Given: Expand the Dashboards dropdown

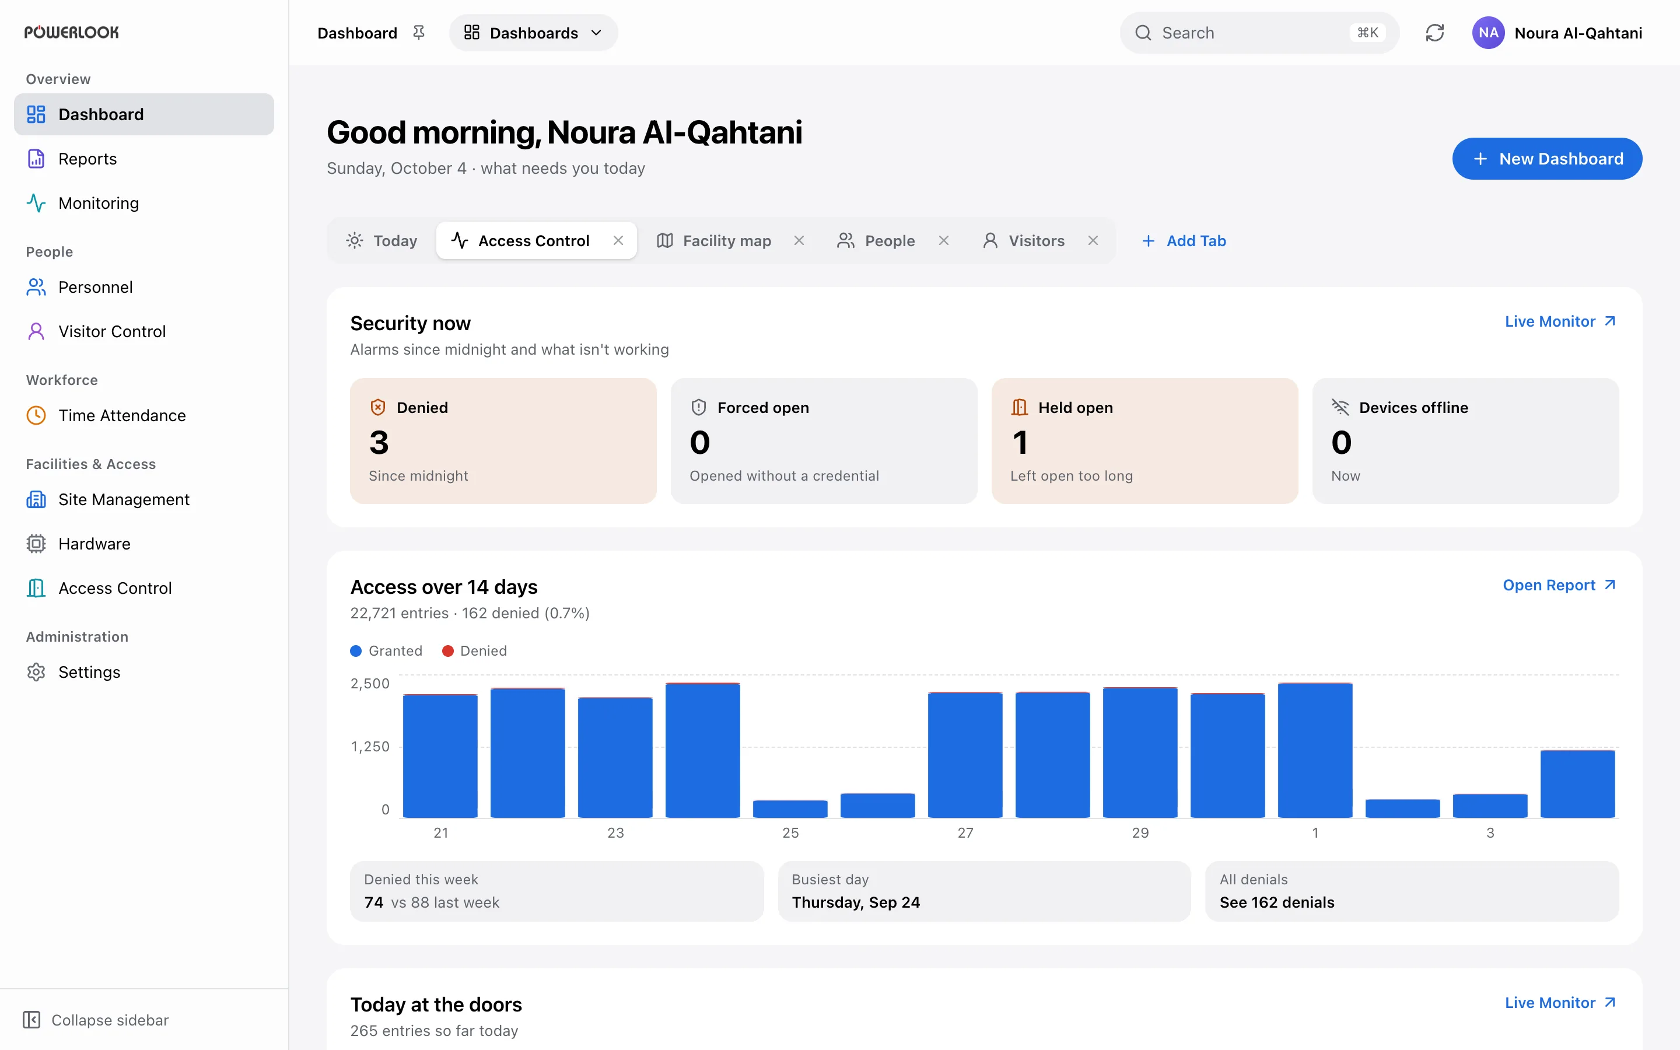Looking at the screenshot, I should [x=533, y=33].
